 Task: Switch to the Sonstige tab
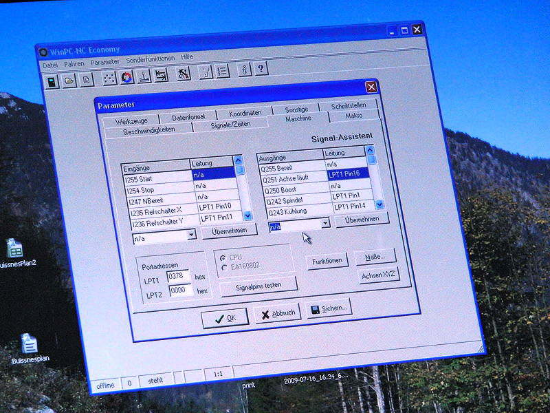(296, 109)
